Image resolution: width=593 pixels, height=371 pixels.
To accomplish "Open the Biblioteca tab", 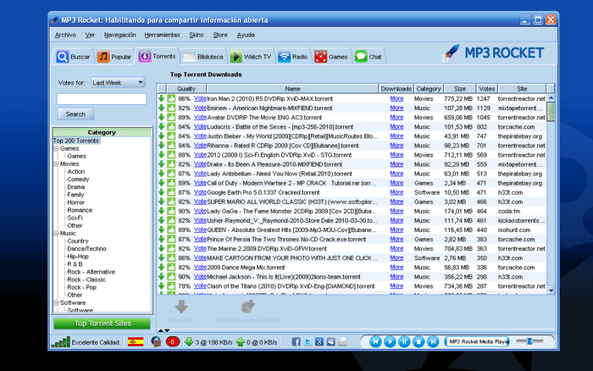I will (x=203, y=57).
